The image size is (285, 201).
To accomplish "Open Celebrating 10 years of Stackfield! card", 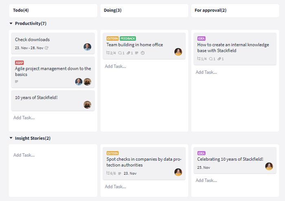I will 230,159.
